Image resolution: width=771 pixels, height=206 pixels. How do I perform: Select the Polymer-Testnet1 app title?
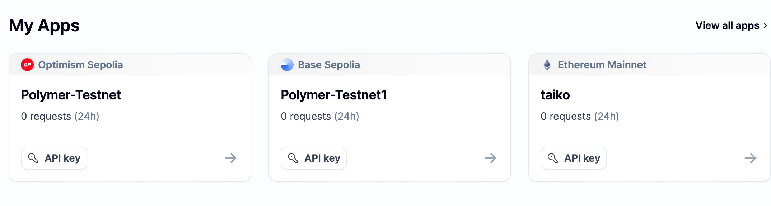333,95
